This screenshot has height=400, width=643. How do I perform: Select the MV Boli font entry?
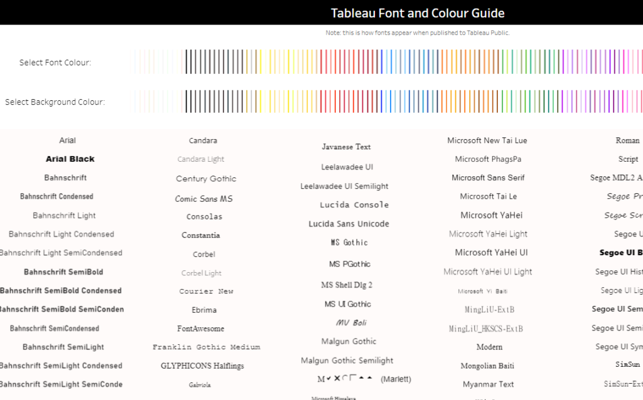pyautogui.click(x=351, y=323)
